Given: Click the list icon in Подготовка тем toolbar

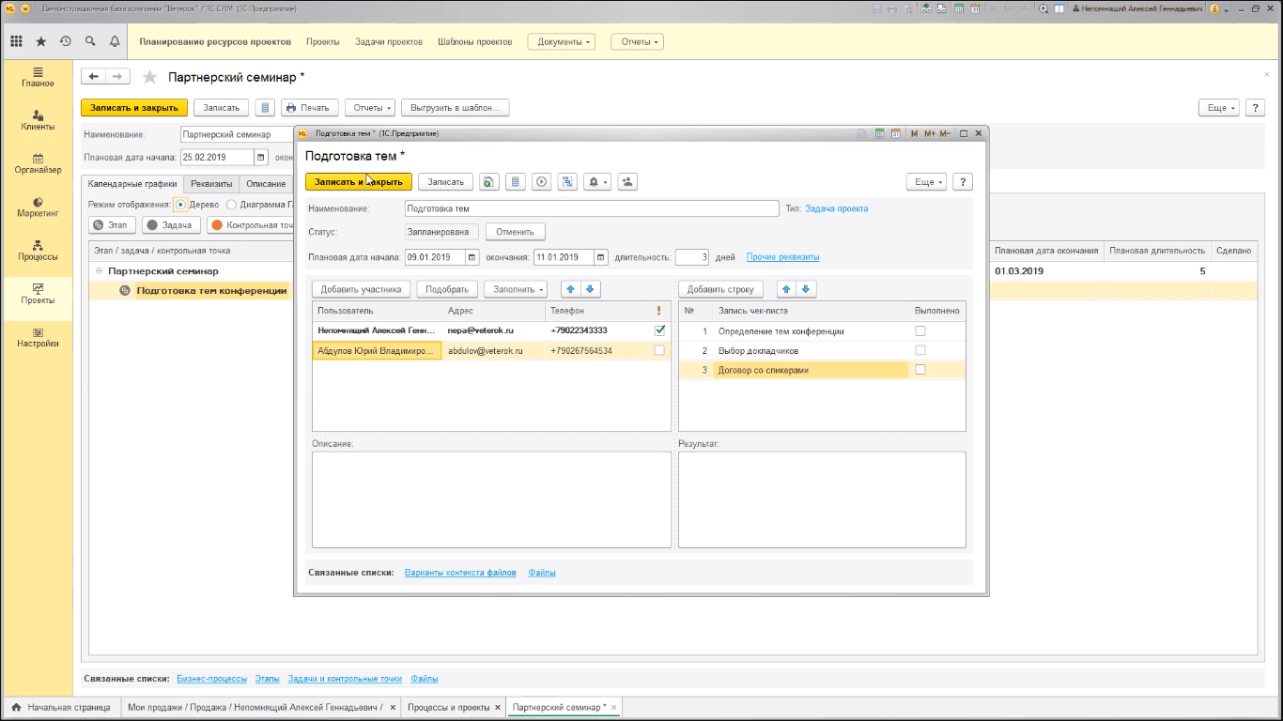Looking at the screenshot, I should [515, 182].
